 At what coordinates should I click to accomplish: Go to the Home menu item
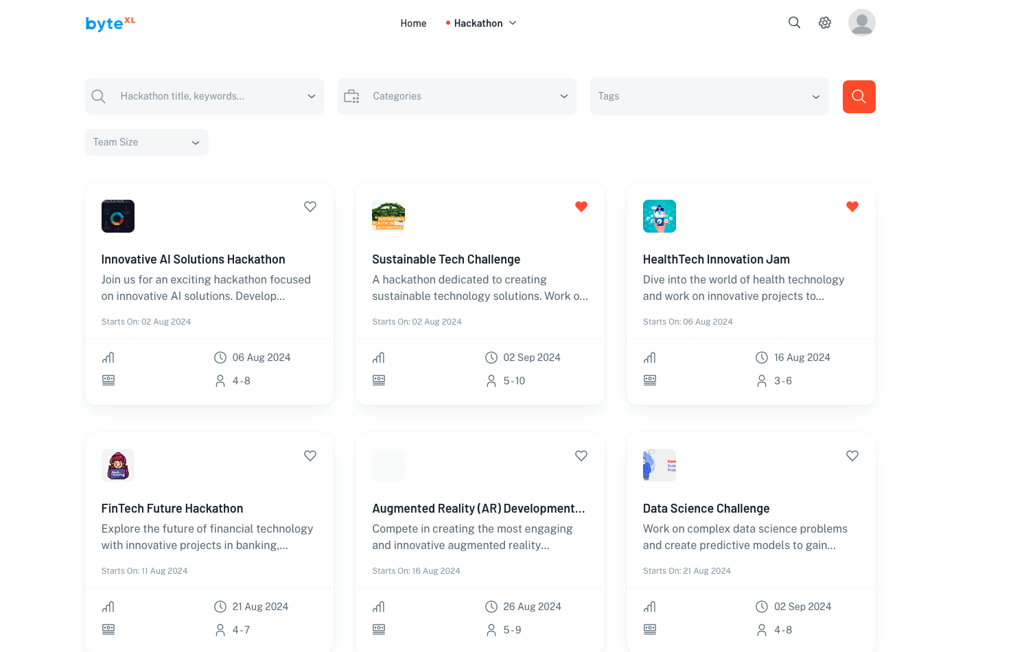pos(413,23)
